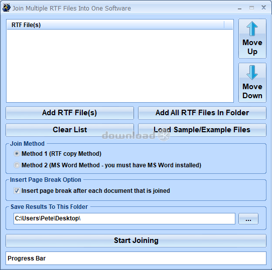
Task: Click inside the empty RTF file list
Action: tap(120, 66)
